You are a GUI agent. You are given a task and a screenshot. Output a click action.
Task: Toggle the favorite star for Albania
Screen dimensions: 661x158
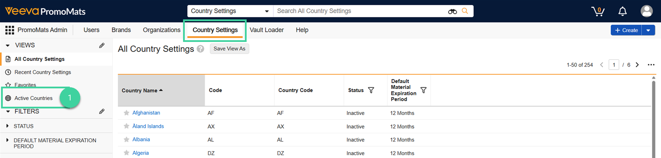[x=126, y=140]
